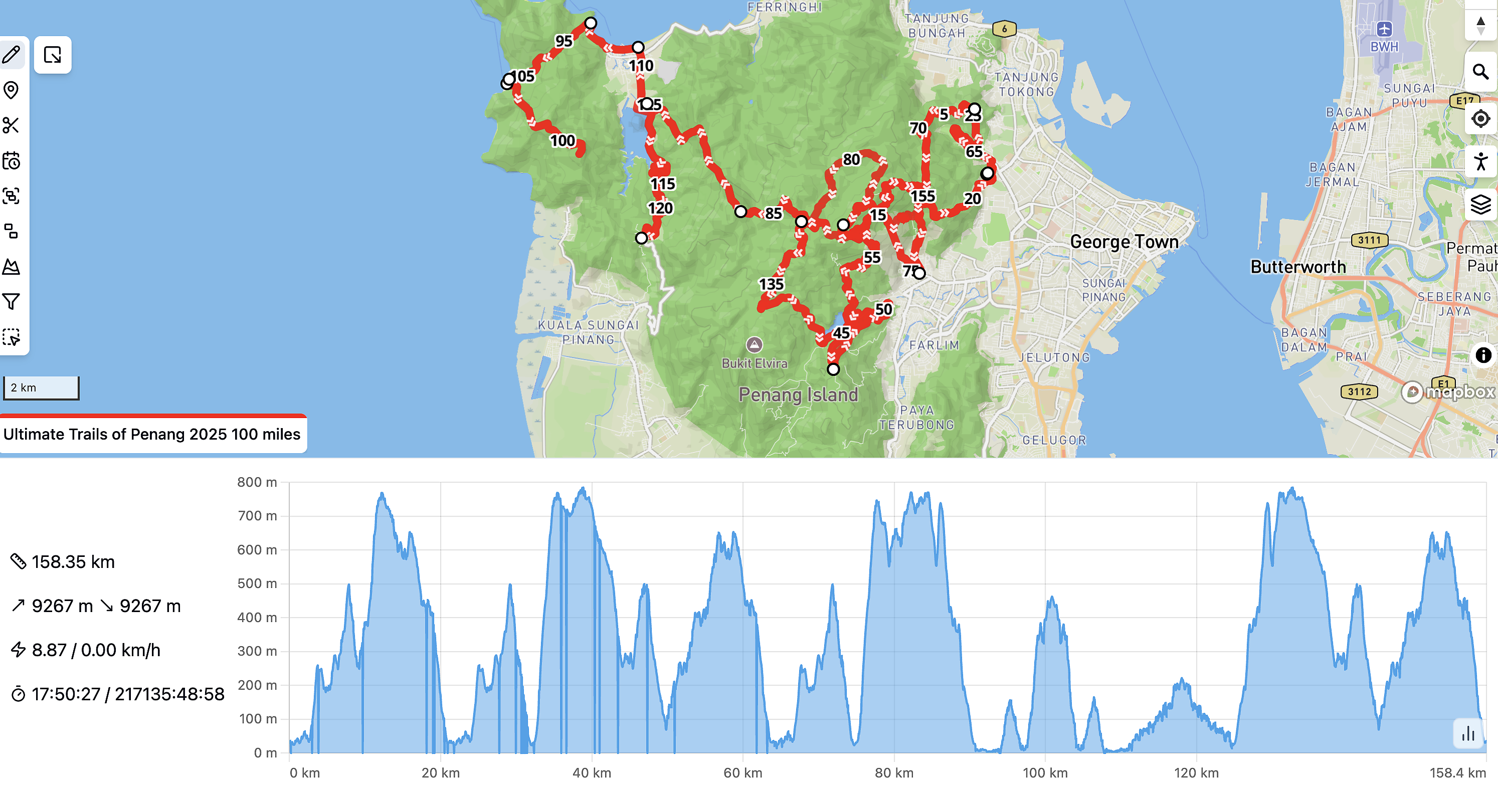This screenshot has width=1498, height=789.
Task: Click the George Town map label
Action: tap(1124, 241)
